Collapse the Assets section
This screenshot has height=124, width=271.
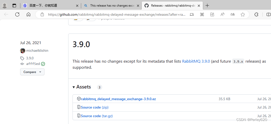click(x=82, y=87)
